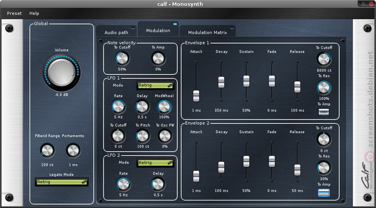Open the Help menu
The height and width of the screenshot is (208, 376).
34,14
